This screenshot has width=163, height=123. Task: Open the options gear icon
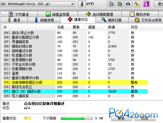click(136, 4)
